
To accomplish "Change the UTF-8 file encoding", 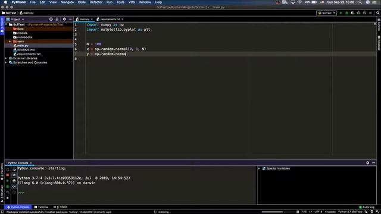I will tap(318, 212).
